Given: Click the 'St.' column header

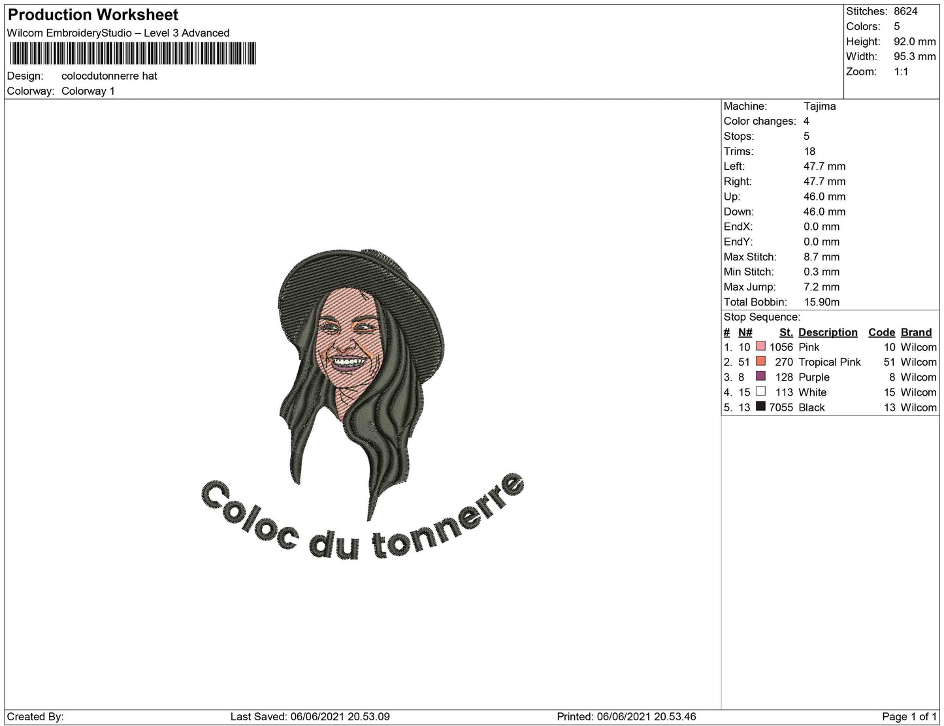Looking at the screenshot, I should pos(786,332).
